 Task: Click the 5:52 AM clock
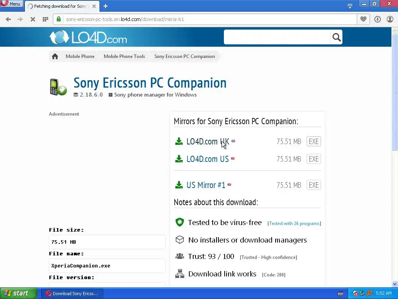(x=384, y=294)
